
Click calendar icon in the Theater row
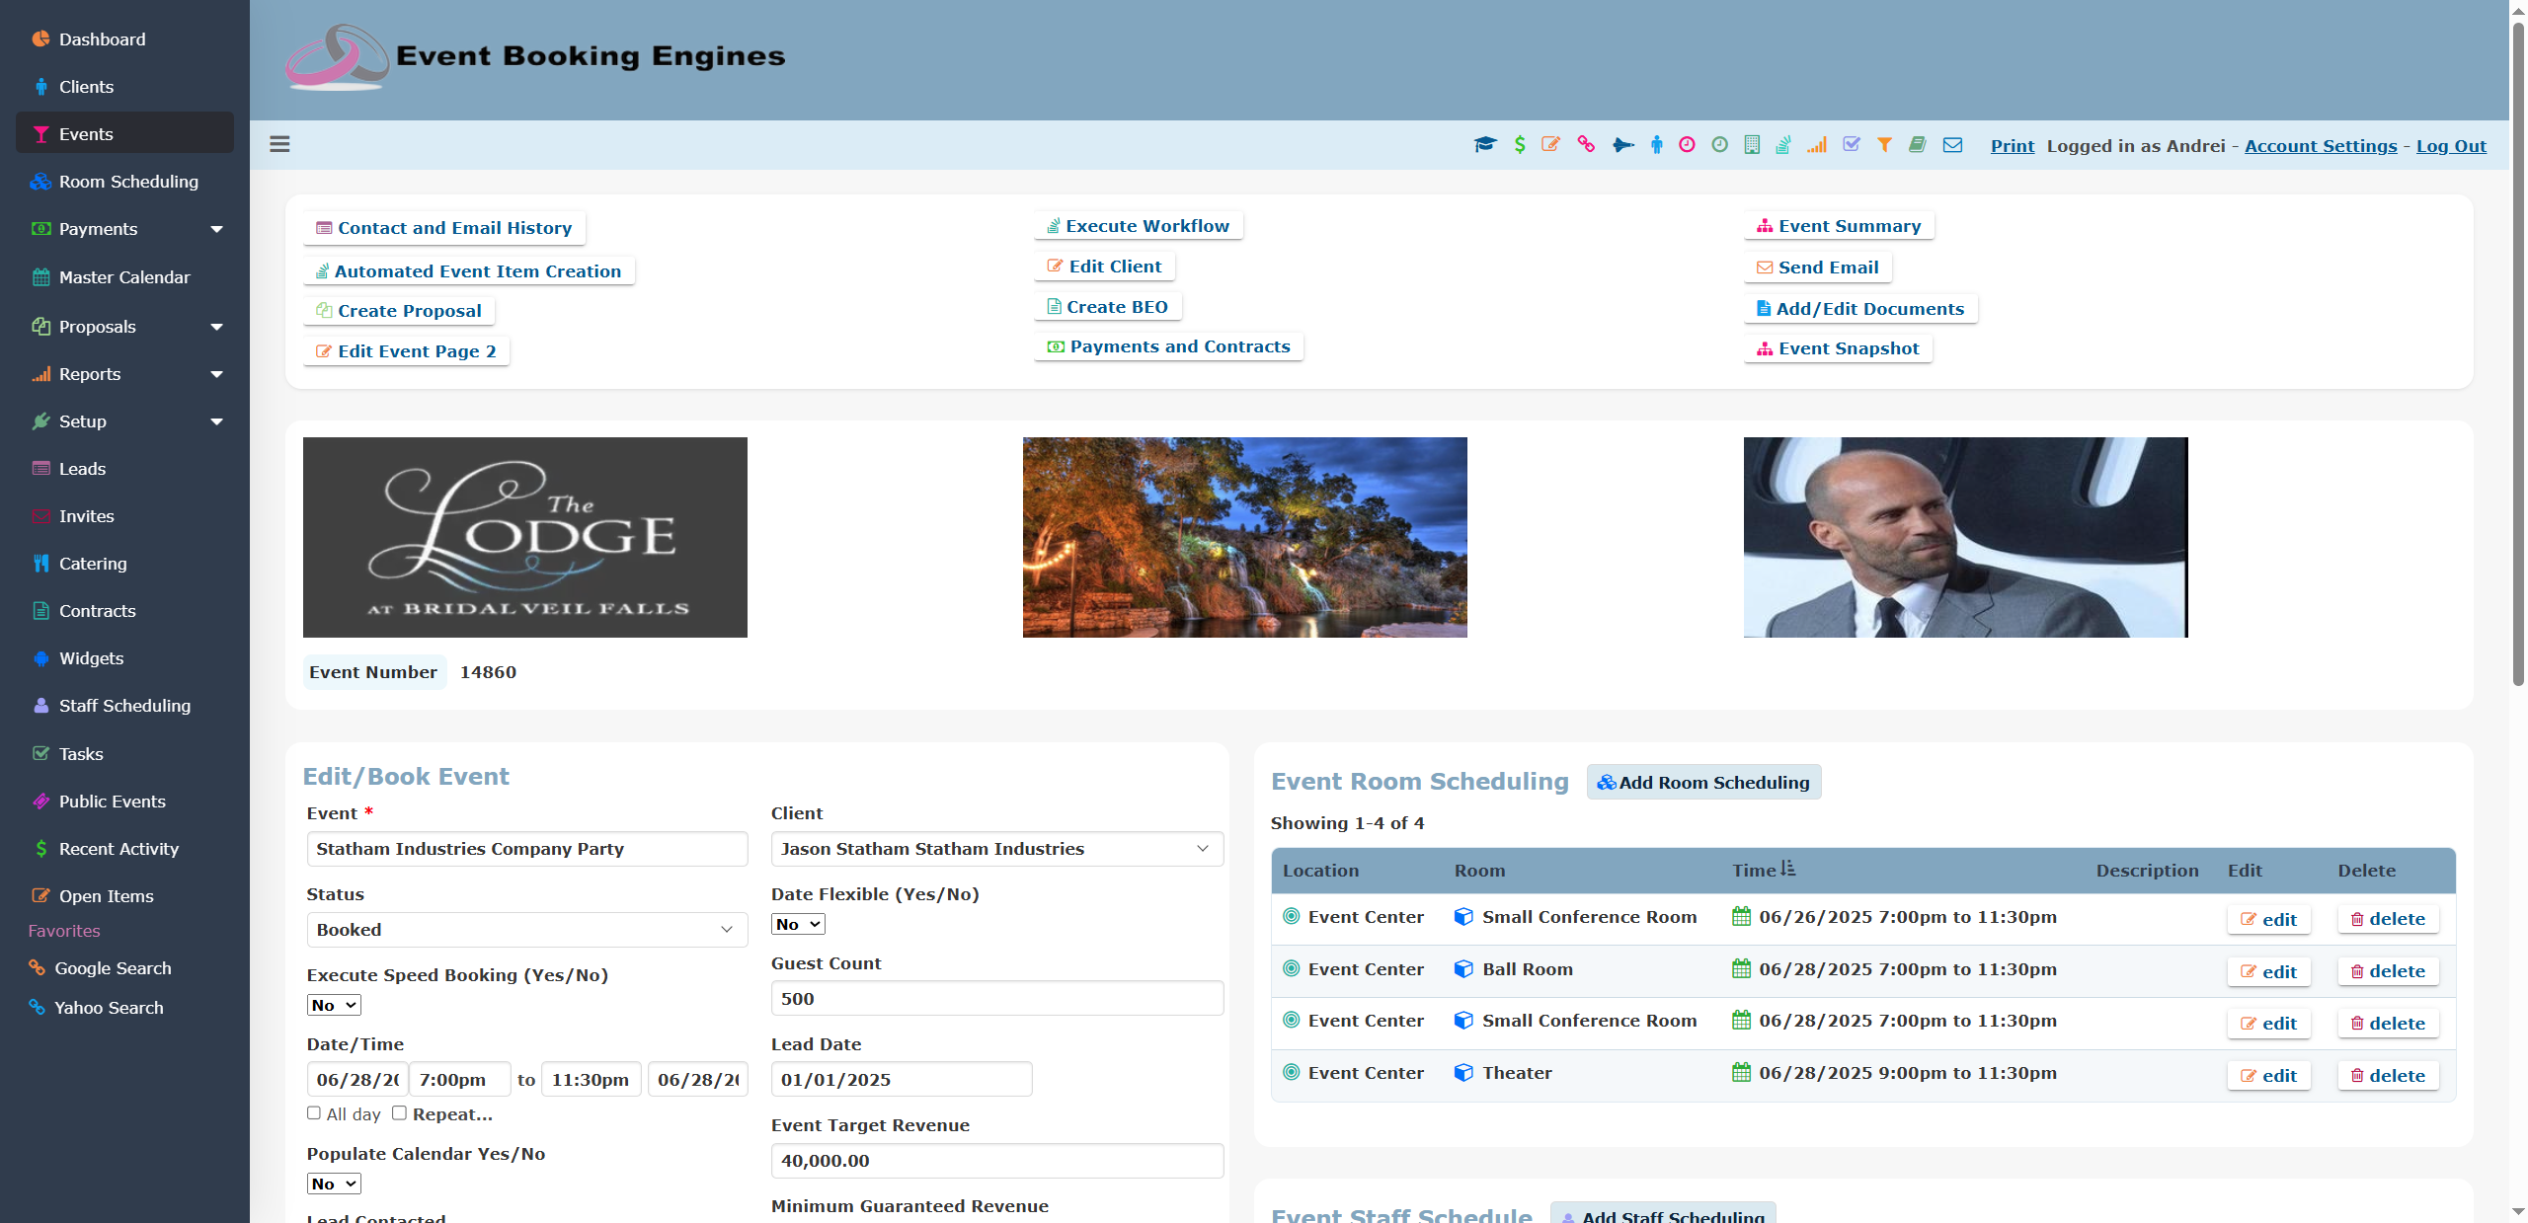click(1742, 1073)
